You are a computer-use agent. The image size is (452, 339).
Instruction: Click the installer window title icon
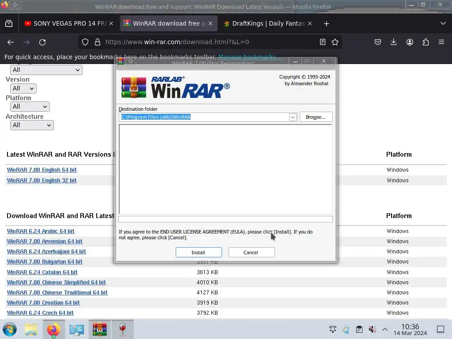click(121, 61)
